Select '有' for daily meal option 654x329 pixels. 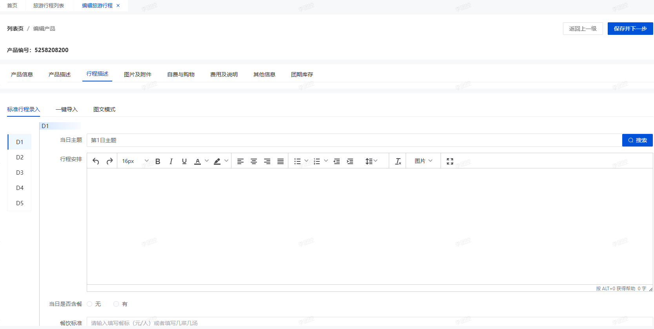click(116, 304)
